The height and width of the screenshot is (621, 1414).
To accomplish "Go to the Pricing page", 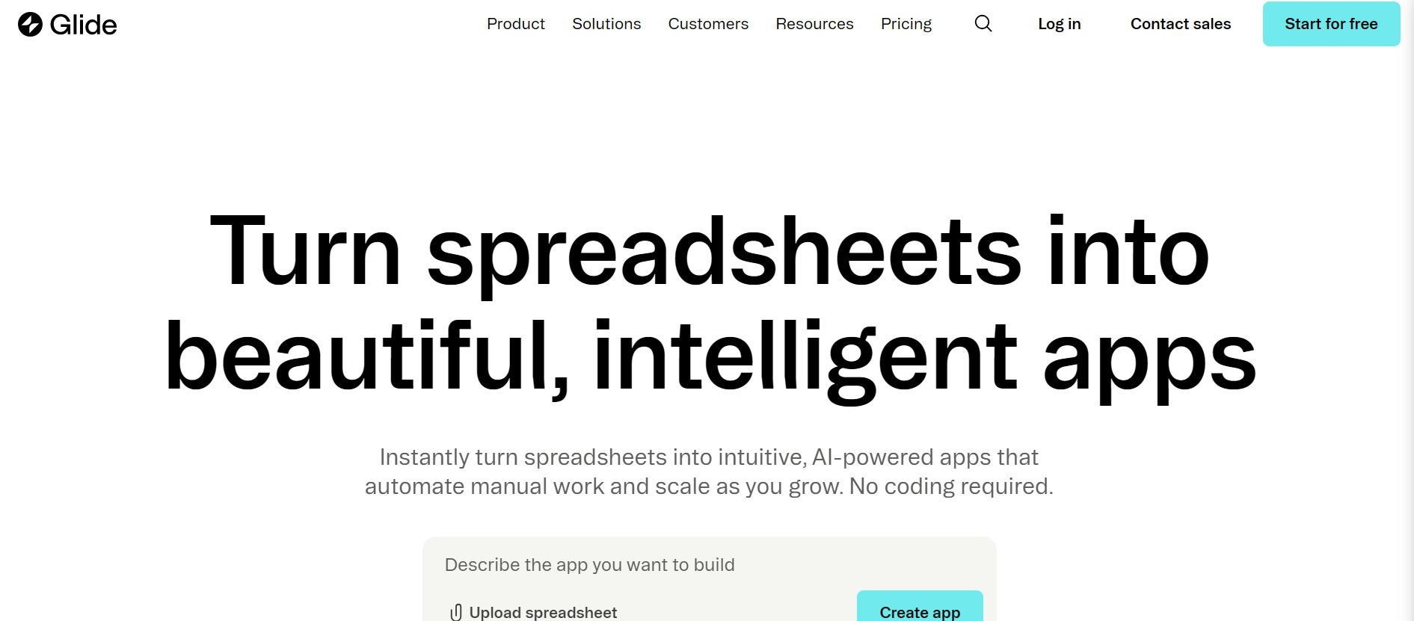I will pos(906,24).
